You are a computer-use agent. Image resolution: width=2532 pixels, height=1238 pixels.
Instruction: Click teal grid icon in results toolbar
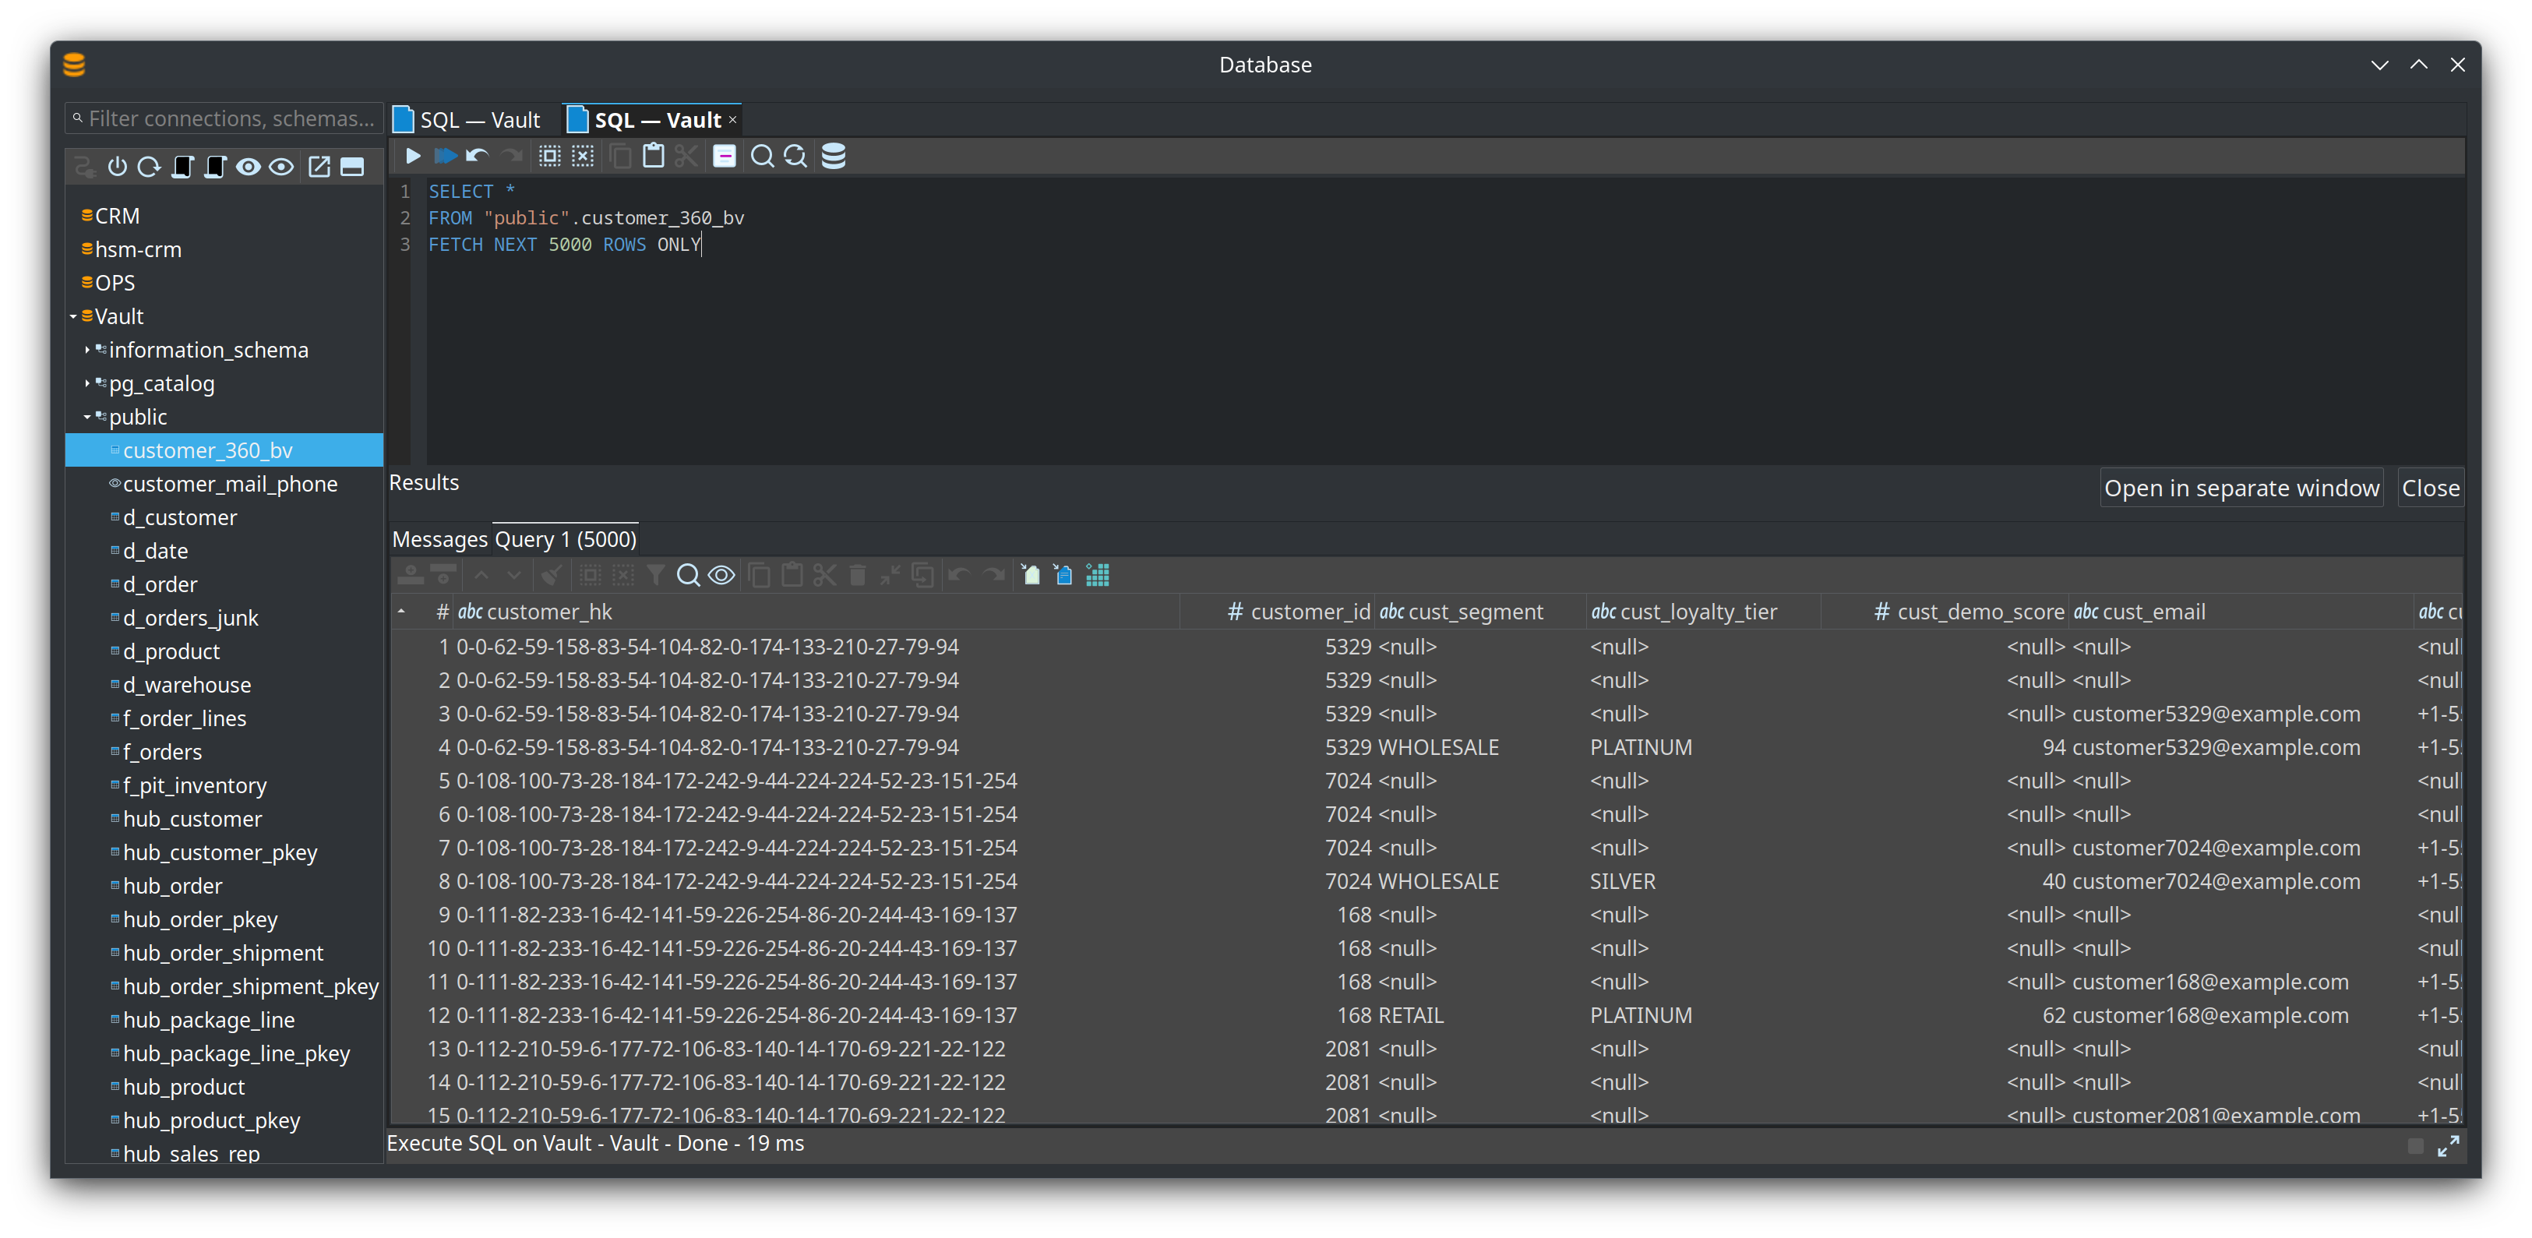[1097, 575]
